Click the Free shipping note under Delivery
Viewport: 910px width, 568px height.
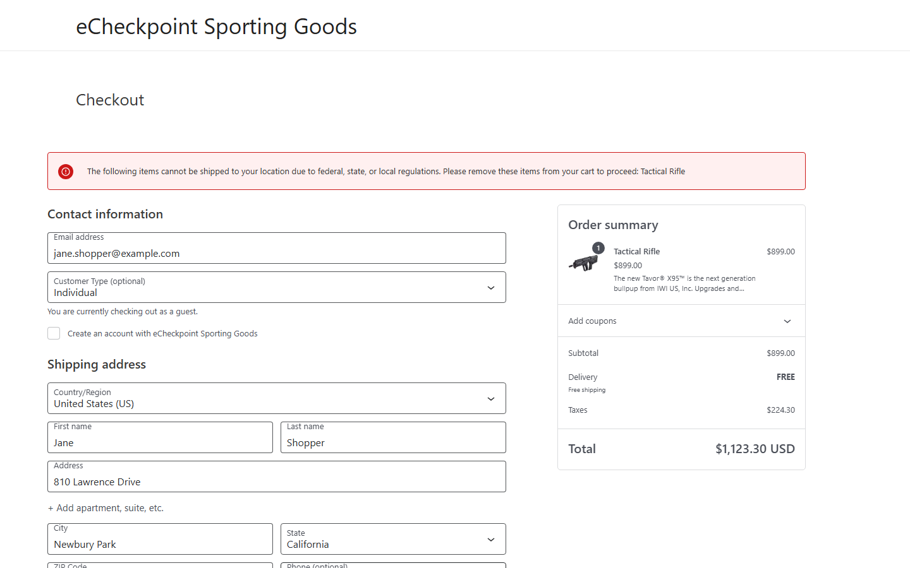[586, 390]
